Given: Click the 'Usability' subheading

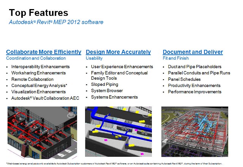Looking at the screenshot, I should [x=94, y=58].
